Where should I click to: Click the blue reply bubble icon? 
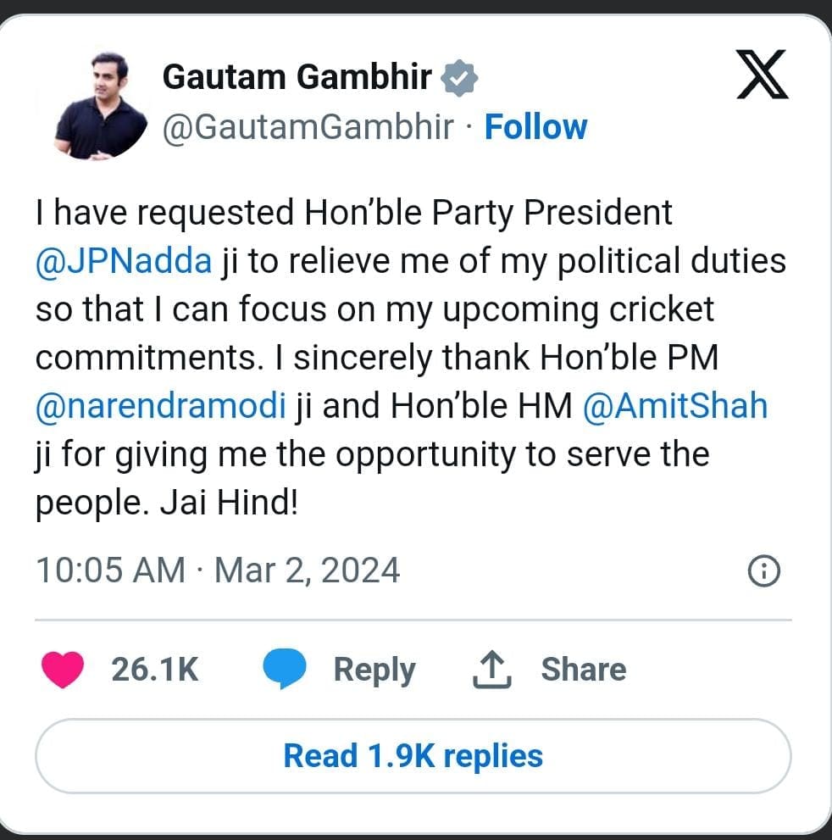(284, 670)
